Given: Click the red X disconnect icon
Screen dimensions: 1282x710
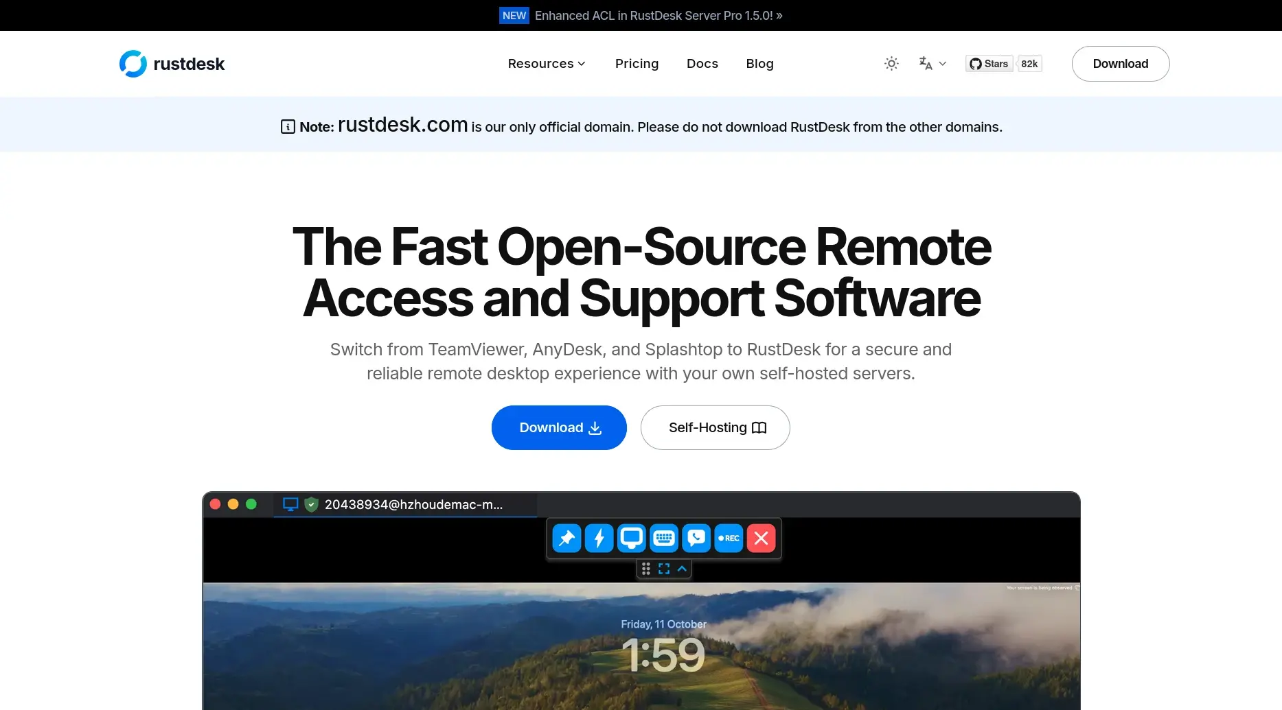Looking at the screenshot, I should pos(761,539).
